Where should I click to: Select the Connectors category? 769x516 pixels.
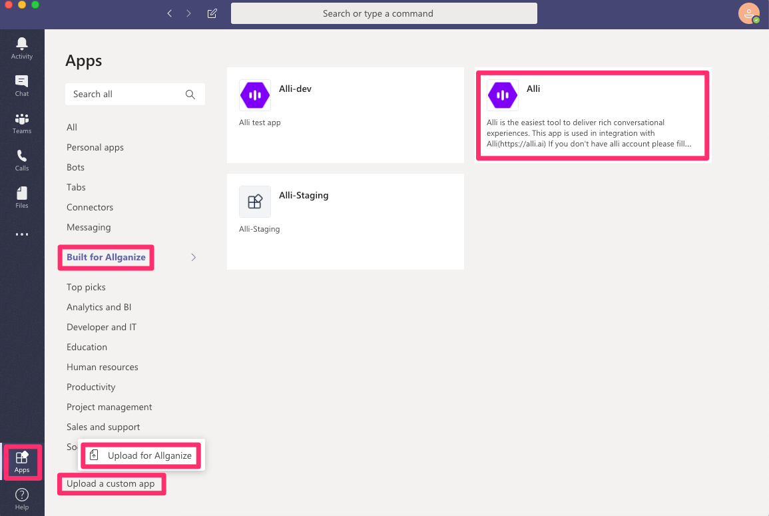90,208
